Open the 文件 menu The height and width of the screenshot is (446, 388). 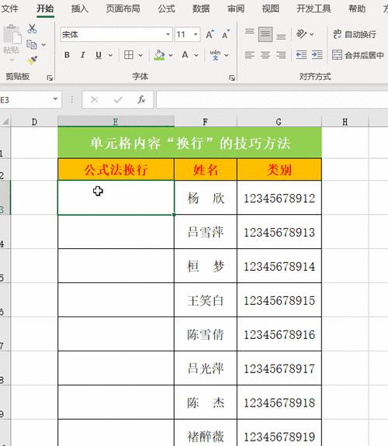pyautogui.click(x=9, y=9)
